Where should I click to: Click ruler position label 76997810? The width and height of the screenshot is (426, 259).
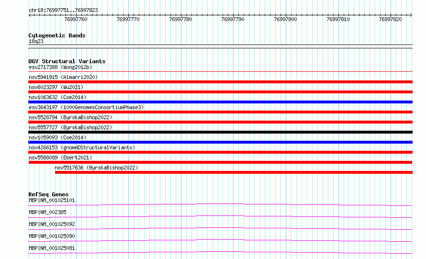click(x=338, y=19)
